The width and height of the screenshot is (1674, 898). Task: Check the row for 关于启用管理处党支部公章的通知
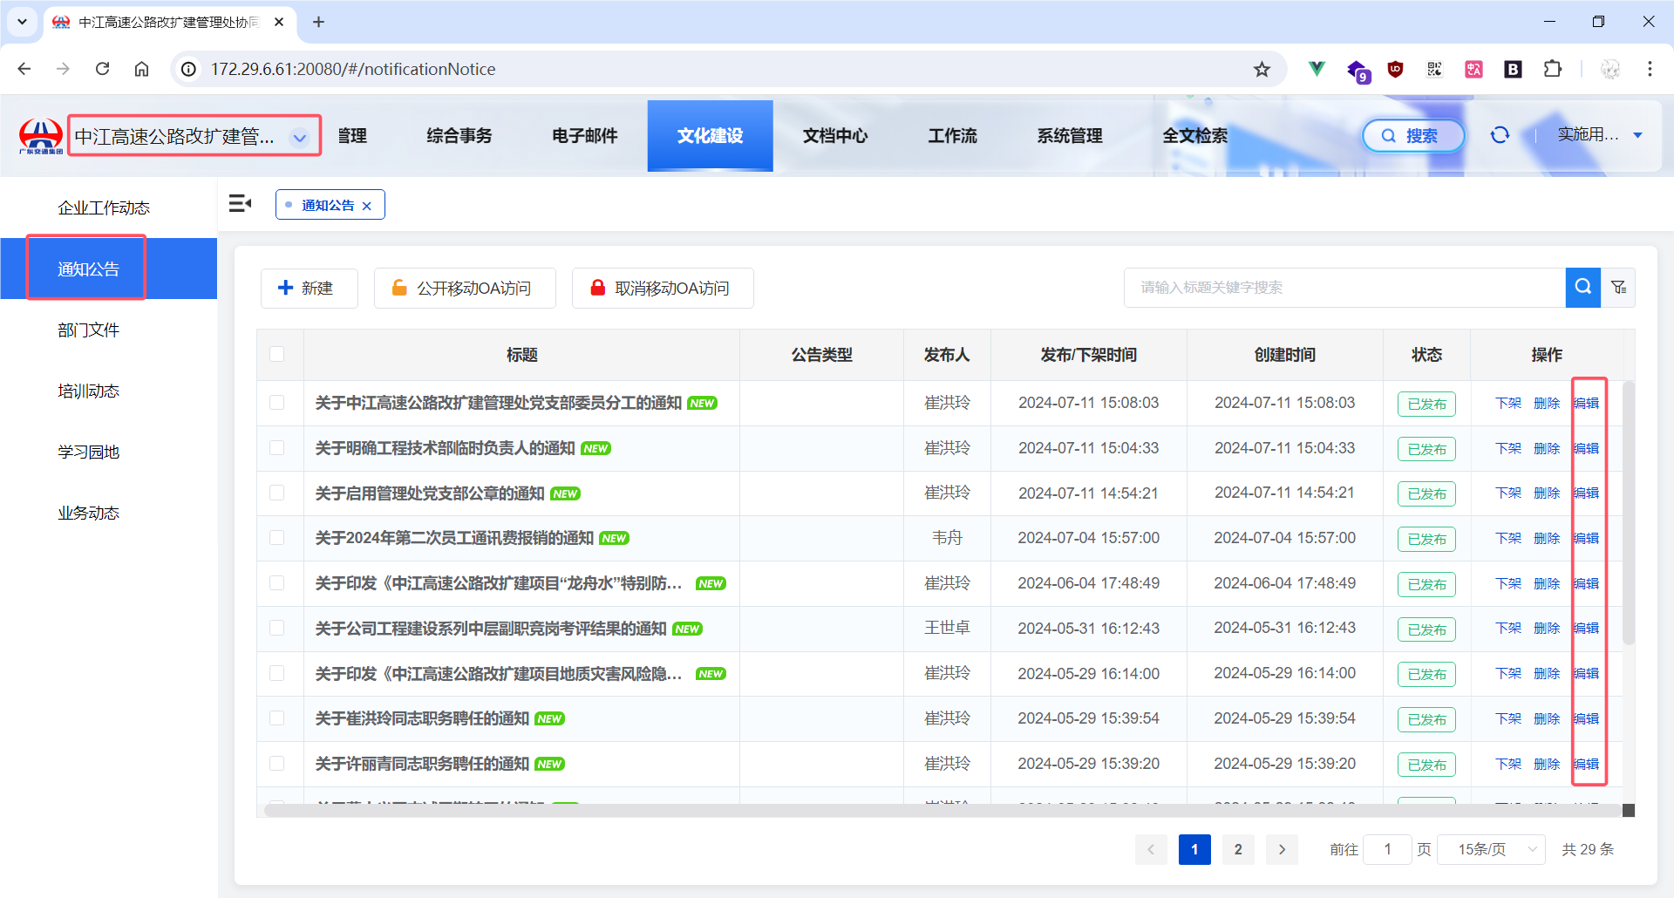(x=277, y=493)
